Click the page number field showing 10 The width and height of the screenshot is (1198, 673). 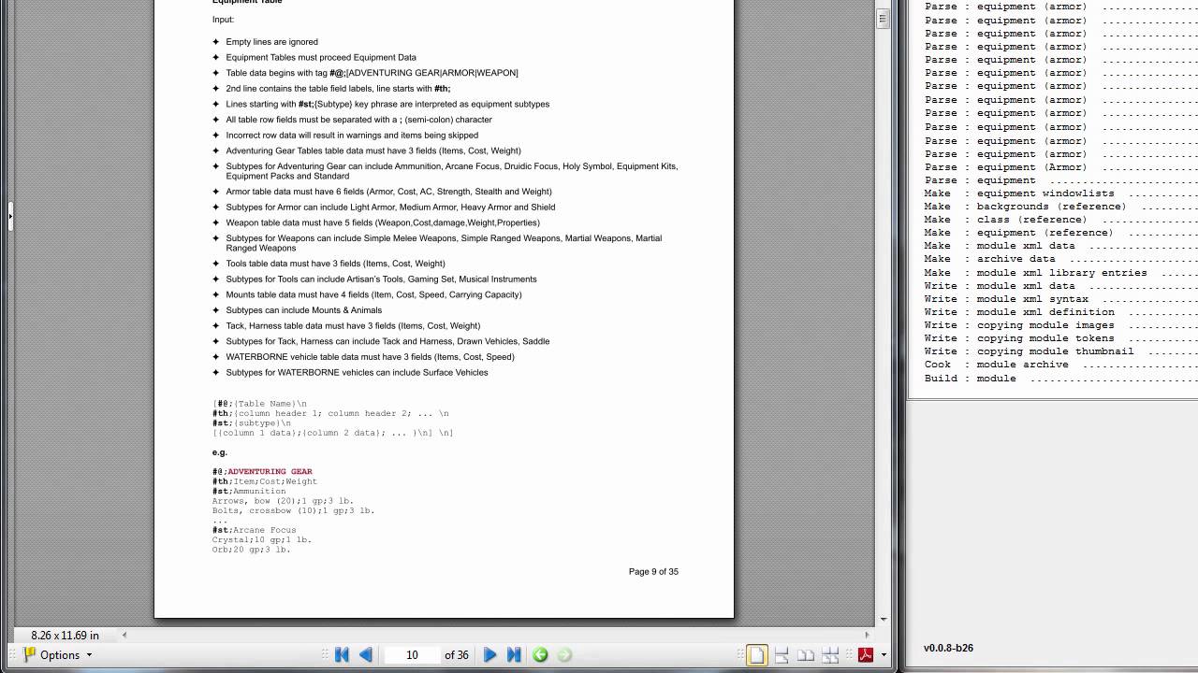[412, 655]
